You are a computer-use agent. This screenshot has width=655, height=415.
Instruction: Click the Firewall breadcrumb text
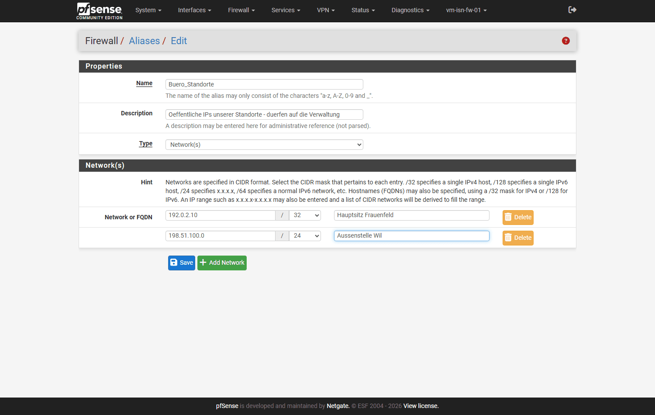[x=102, y=41]
